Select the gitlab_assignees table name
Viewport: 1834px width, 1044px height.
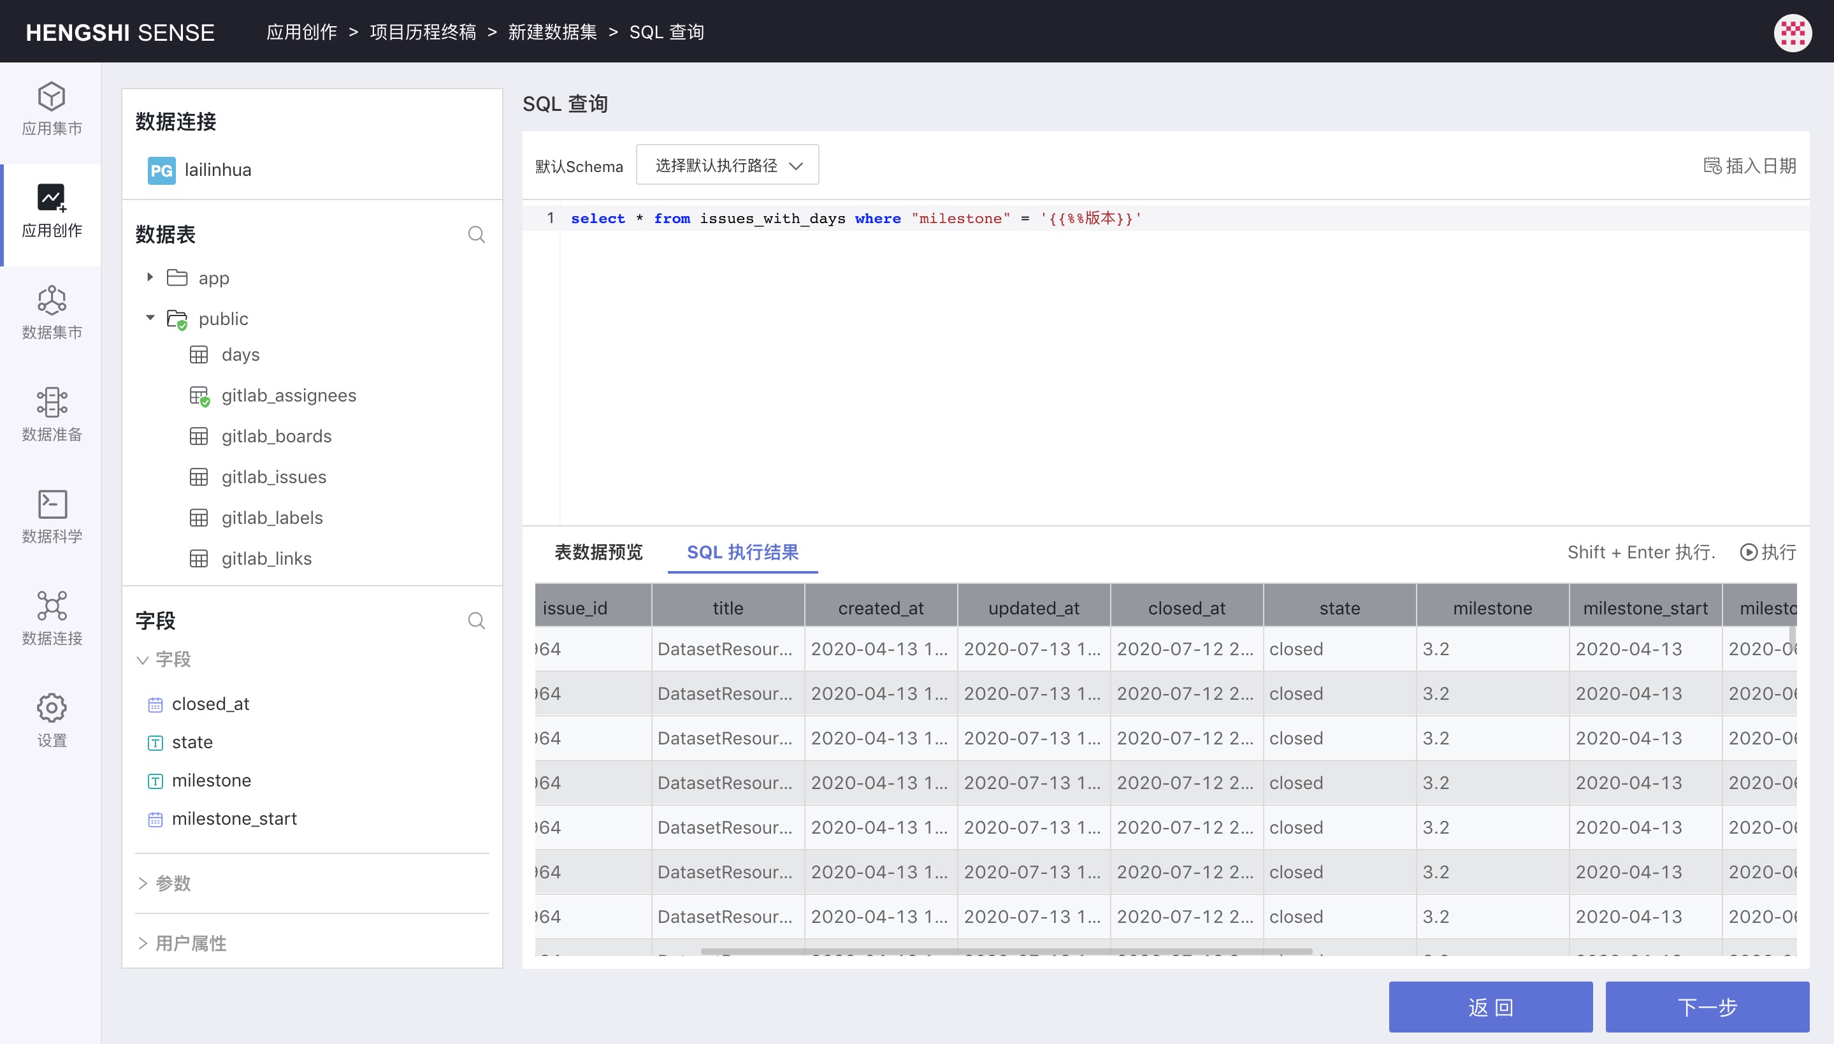[x=288, y=396]
